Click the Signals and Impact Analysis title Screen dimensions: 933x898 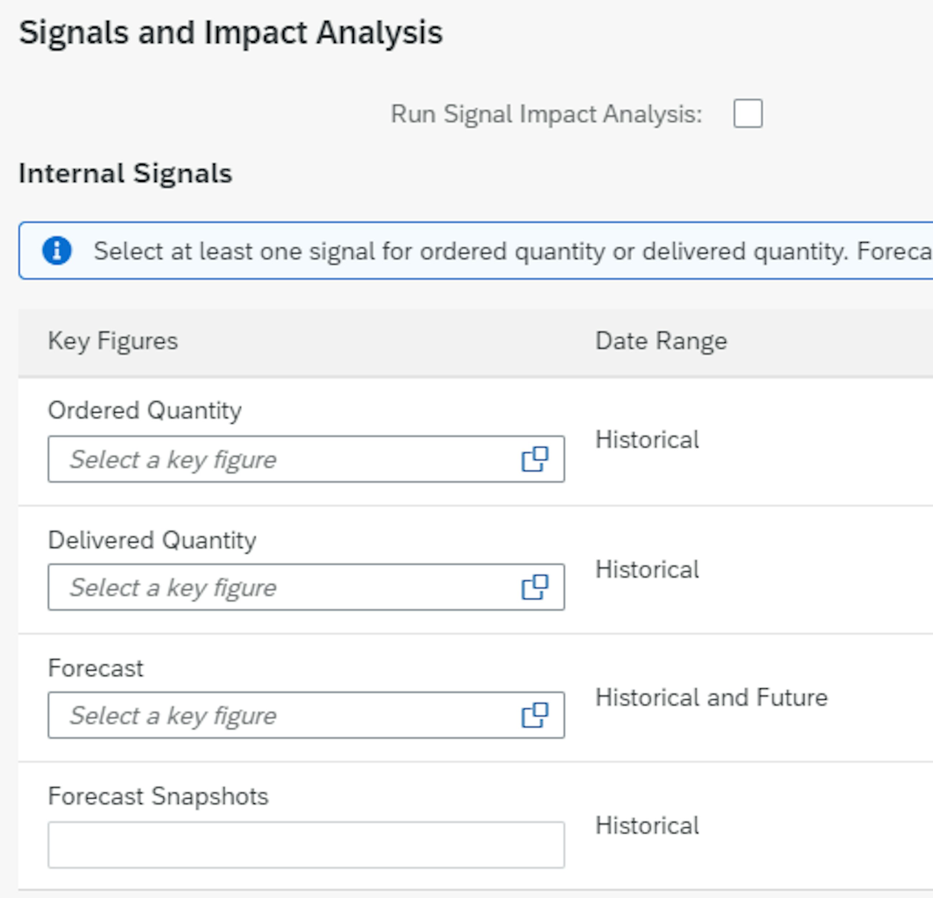(231, 33)
